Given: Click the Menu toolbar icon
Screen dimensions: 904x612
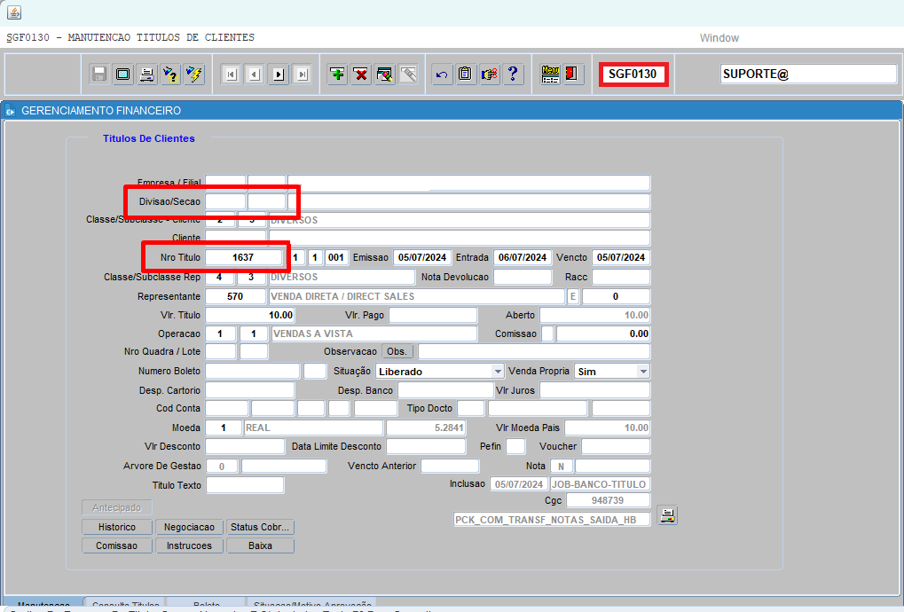Looking at the screenshot, I should click(550, 75).
